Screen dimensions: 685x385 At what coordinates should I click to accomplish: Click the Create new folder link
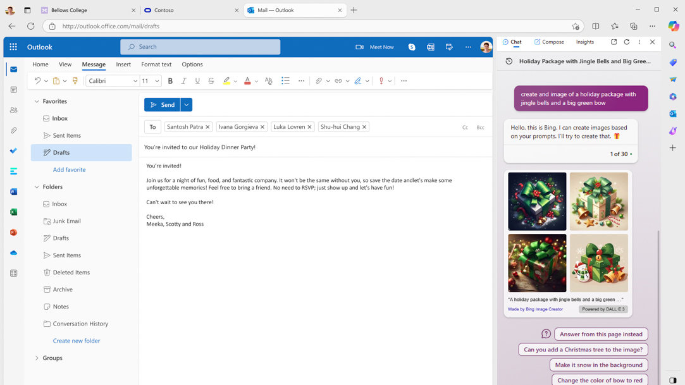[77, 341]
